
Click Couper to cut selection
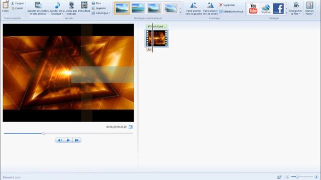coord(18,3)
